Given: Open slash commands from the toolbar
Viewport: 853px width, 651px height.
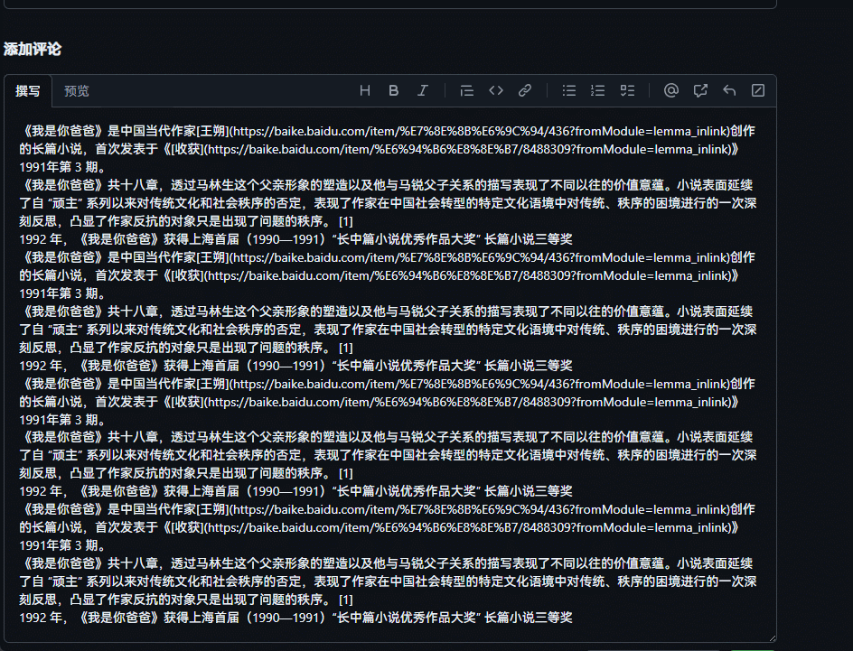Looking at the screenshot, I should (758, 90).
